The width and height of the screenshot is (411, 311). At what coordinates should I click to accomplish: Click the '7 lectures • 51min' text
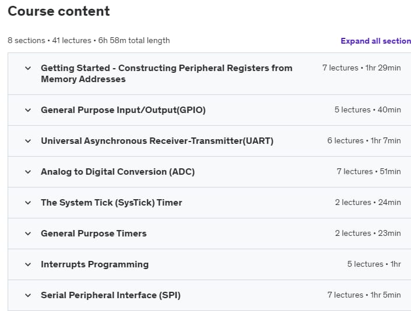coord(368,171)
